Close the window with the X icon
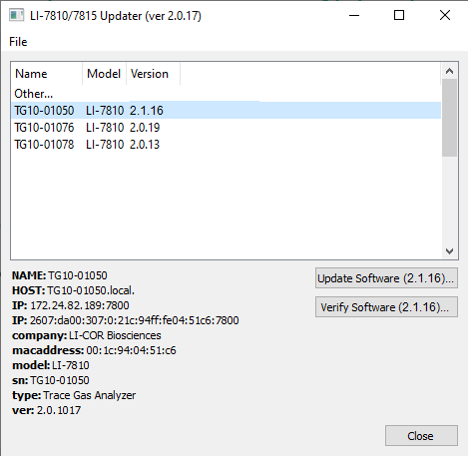This screenshot has width=468, height=456. 445,15
